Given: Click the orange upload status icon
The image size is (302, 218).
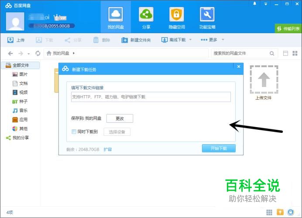Looking at the screenshot, I should pos(280,212).
